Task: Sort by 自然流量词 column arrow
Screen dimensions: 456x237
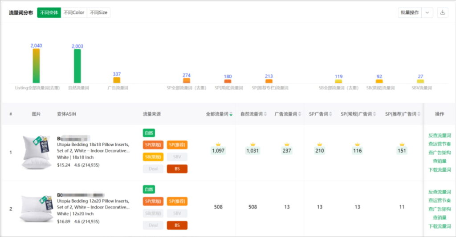Action: pyautogui.click(x=265, y=114)
